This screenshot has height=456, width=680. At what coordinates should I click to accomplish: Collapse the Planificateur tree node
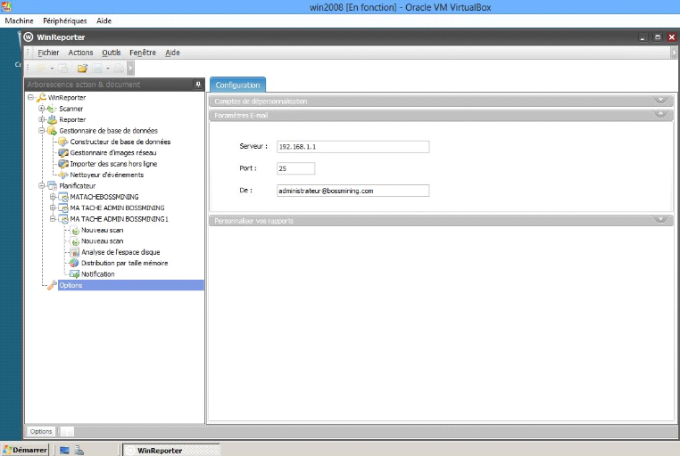pos(41,185)
